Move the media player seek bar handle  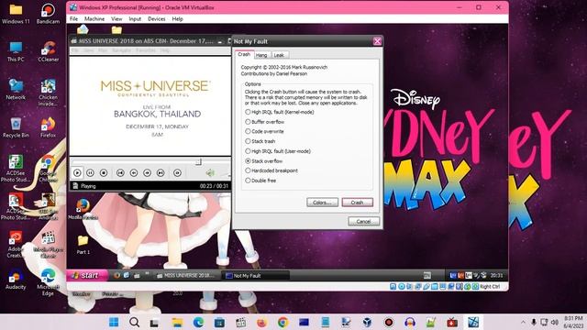click(x=198, y=161)
